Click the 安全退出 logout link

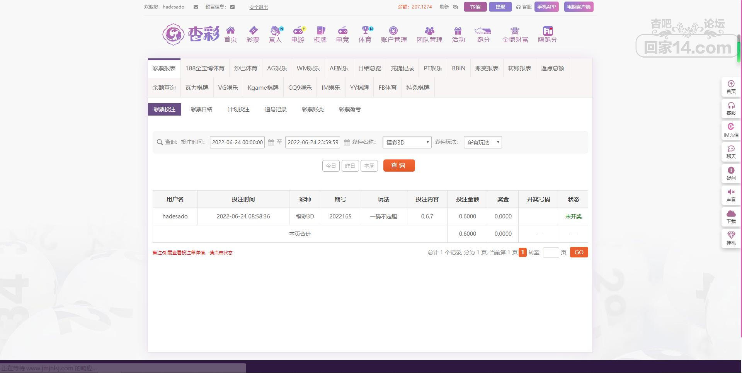click(x=259, y=7)
